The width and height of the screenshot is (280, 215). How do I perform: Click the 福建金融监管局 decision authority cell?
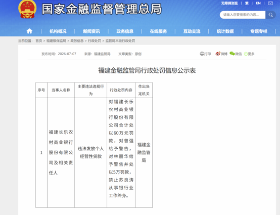(x=144, y=153)
